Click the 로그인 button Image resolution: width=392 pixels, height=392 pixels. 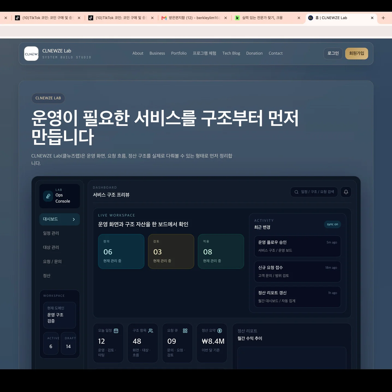pyautogui.click(x=333, y=54)
